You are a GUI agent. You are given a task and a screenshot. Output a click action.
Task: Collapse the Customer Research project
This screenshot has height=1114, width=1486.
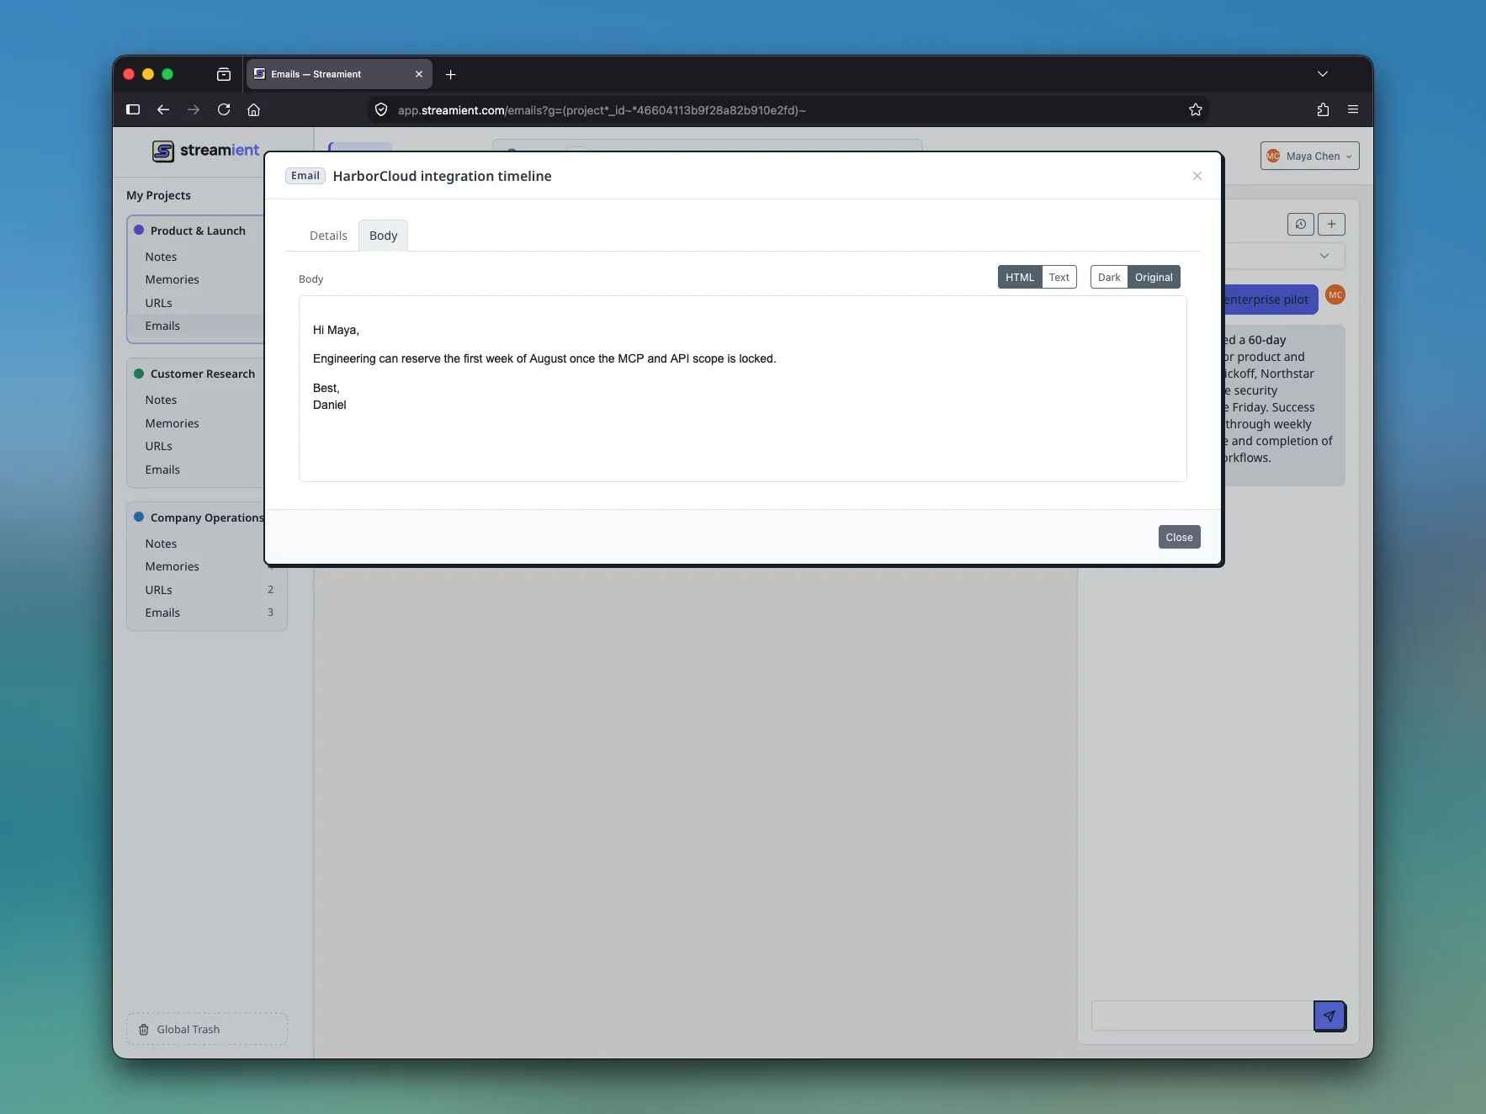202,374
